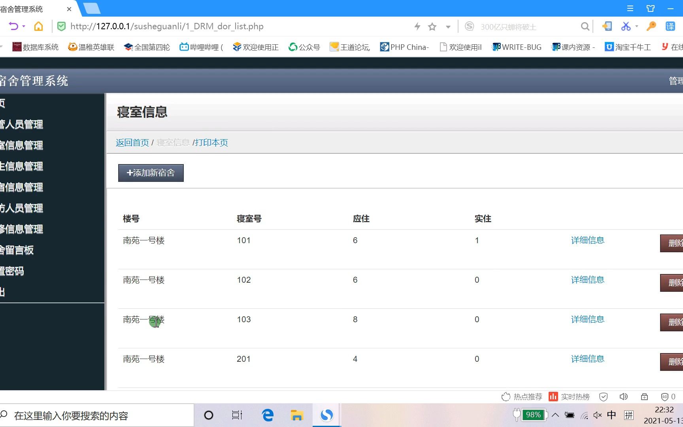Click the Windows taskbar search box
Viewport: 683px width, 427px height.
point(97,415)
